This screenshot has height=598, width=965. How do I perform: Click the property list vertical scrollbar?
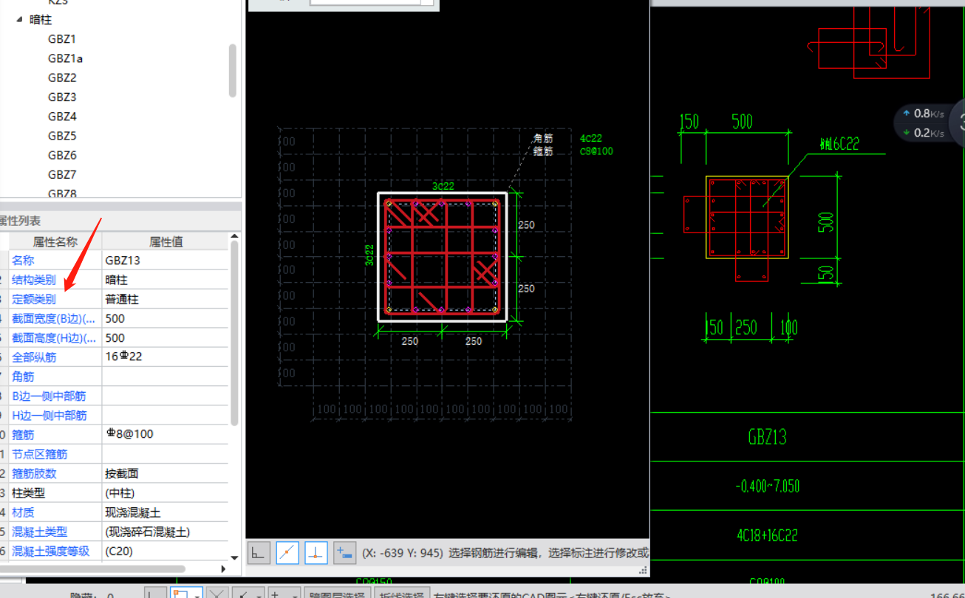[x=235, y=332]
